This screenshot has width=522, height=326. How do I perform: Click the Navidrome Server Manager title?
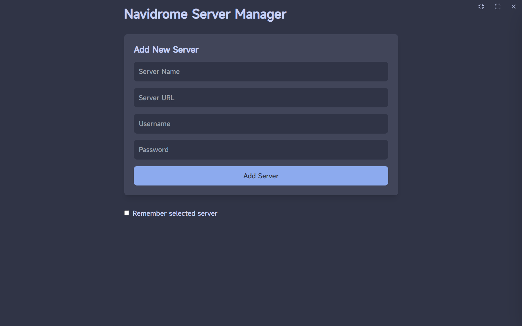click(205, 14)
